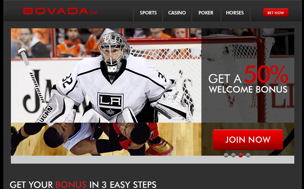Click the Get Your Bonus heading
Screen dimensions: 304x189
coord(83,185)
